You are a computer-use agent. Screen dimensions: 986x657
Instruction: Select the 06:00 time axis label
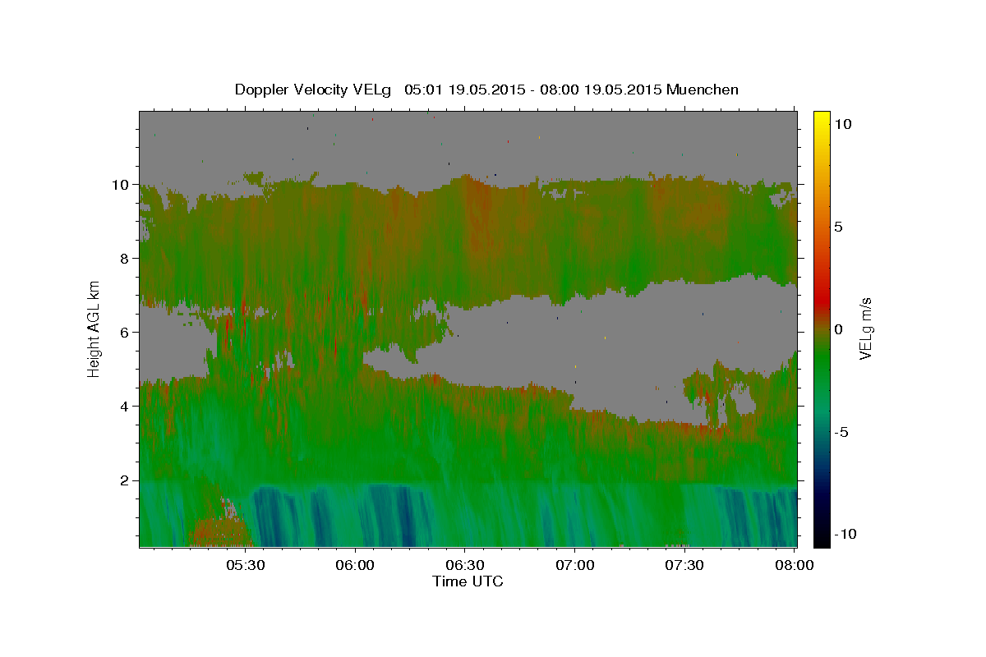[355, 566]
